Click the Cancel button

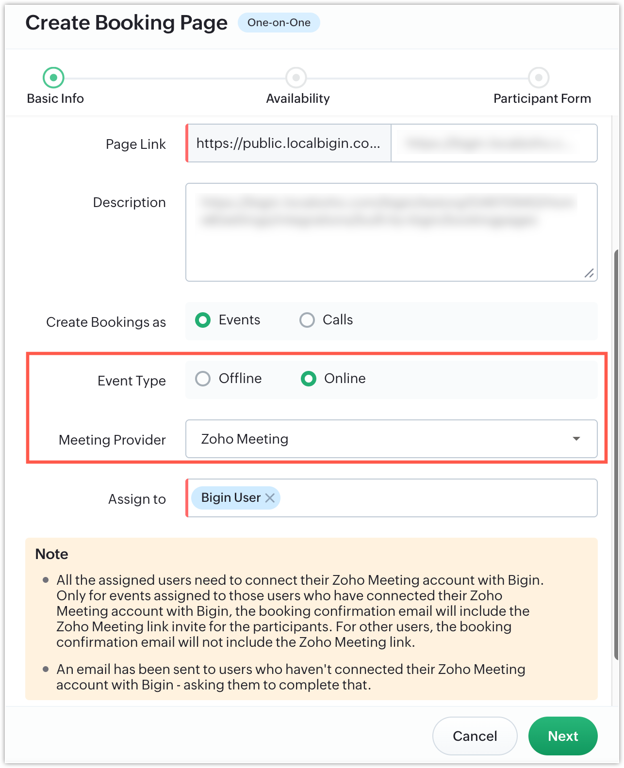[x=475, y=736]
